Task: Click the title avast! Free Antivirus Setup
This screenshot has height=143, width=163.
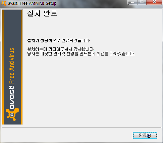Action: tap(32, 3)
